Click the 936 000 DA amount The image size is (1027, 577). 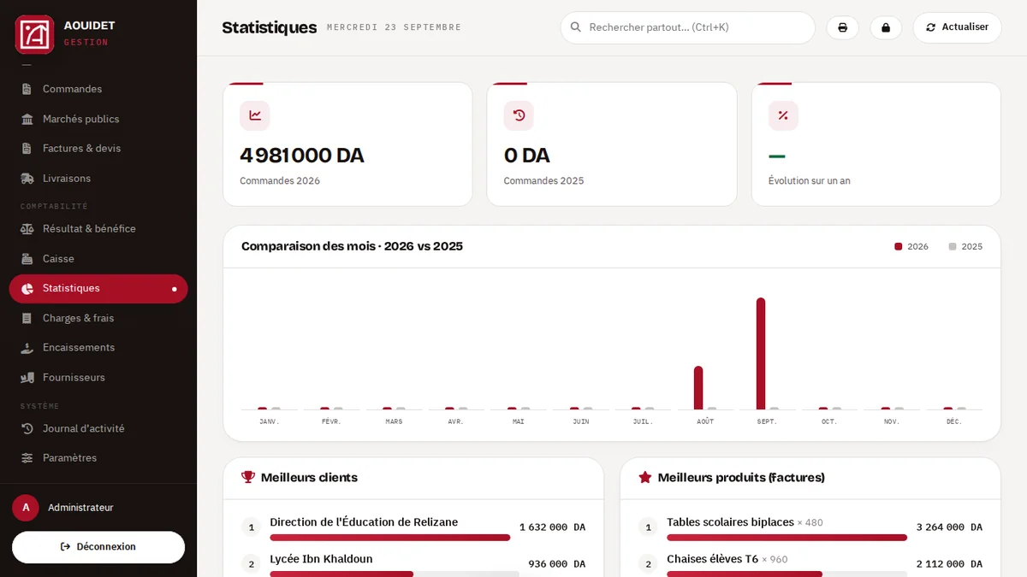[557, 564]
